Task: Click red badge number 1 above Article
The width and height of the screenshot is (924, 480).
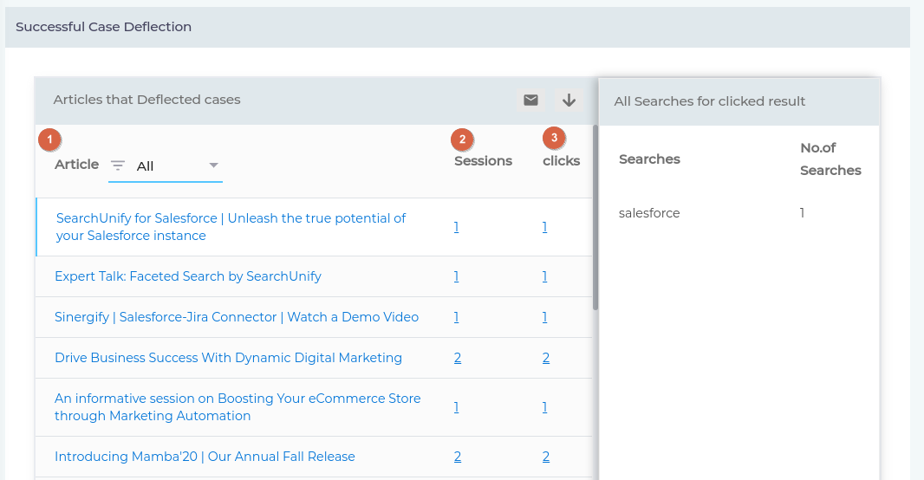Action: 50,139
